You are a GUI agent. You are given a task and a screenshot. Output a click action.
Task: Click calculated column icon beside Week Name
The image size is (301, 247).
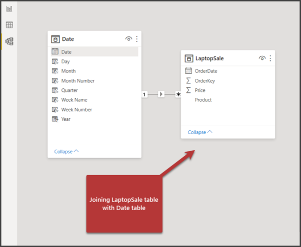pos(55,100)
